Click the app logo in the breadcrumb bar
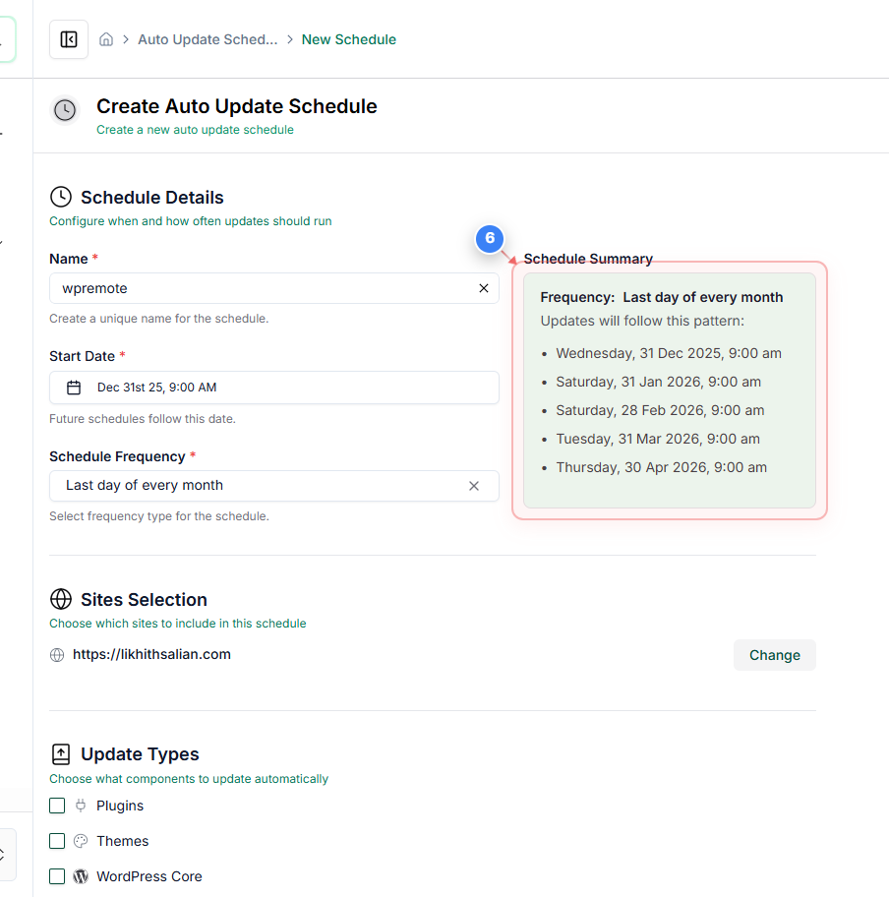 tap(68, 38)
